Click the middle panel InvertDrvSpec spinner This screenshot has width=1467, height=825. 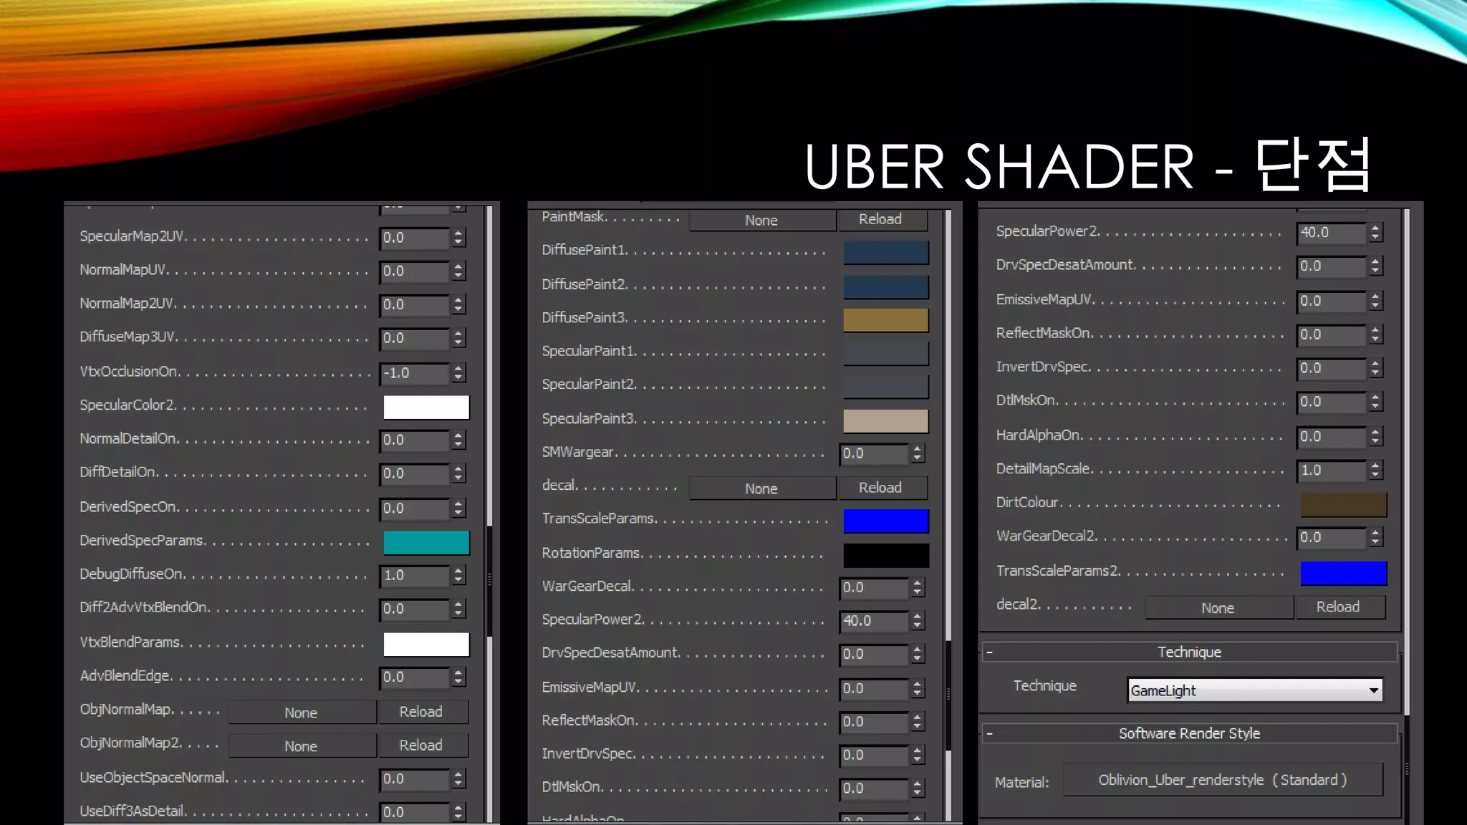918,756
